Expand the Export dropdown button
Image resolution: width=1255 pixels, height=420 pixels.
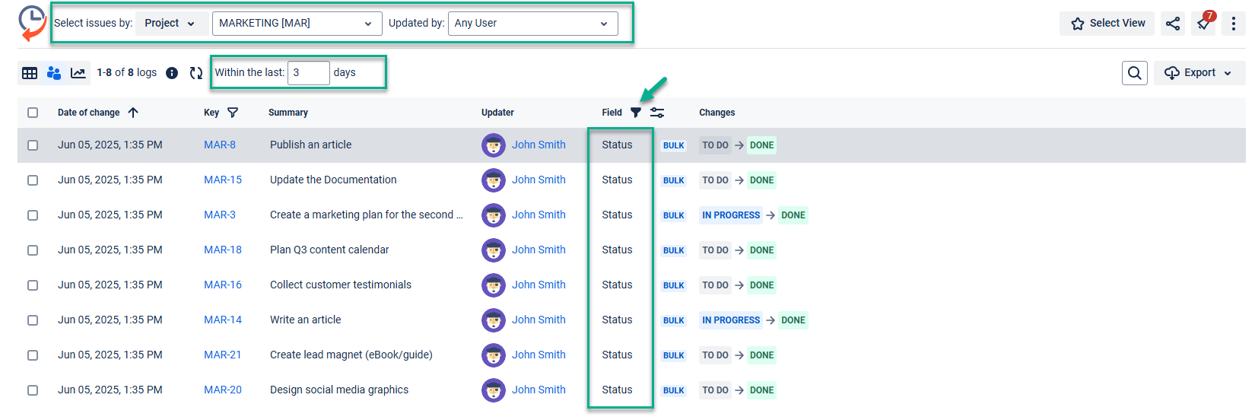tap(1199, 73)
